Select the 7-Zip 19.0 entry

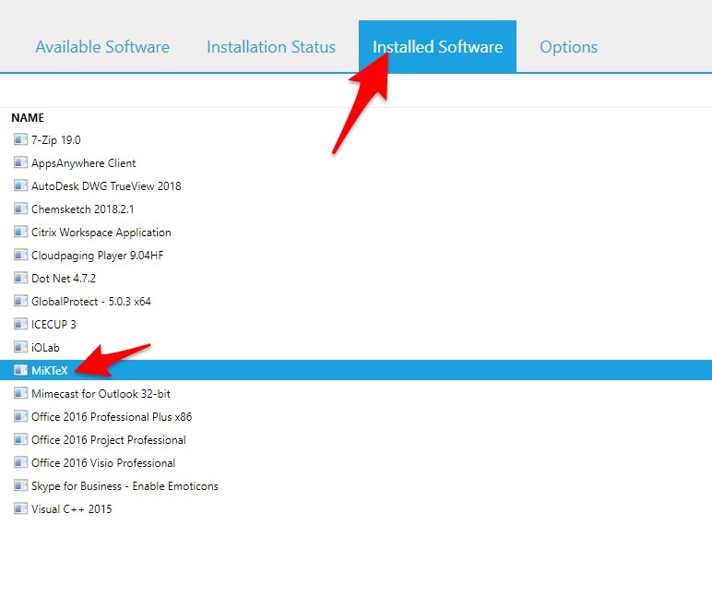56,140
